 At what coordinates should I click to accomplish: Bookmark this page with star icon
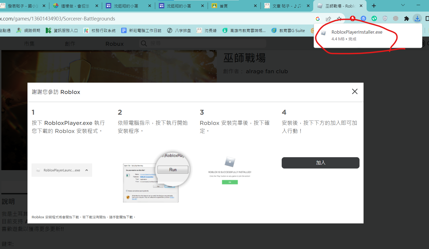(339, 19)
